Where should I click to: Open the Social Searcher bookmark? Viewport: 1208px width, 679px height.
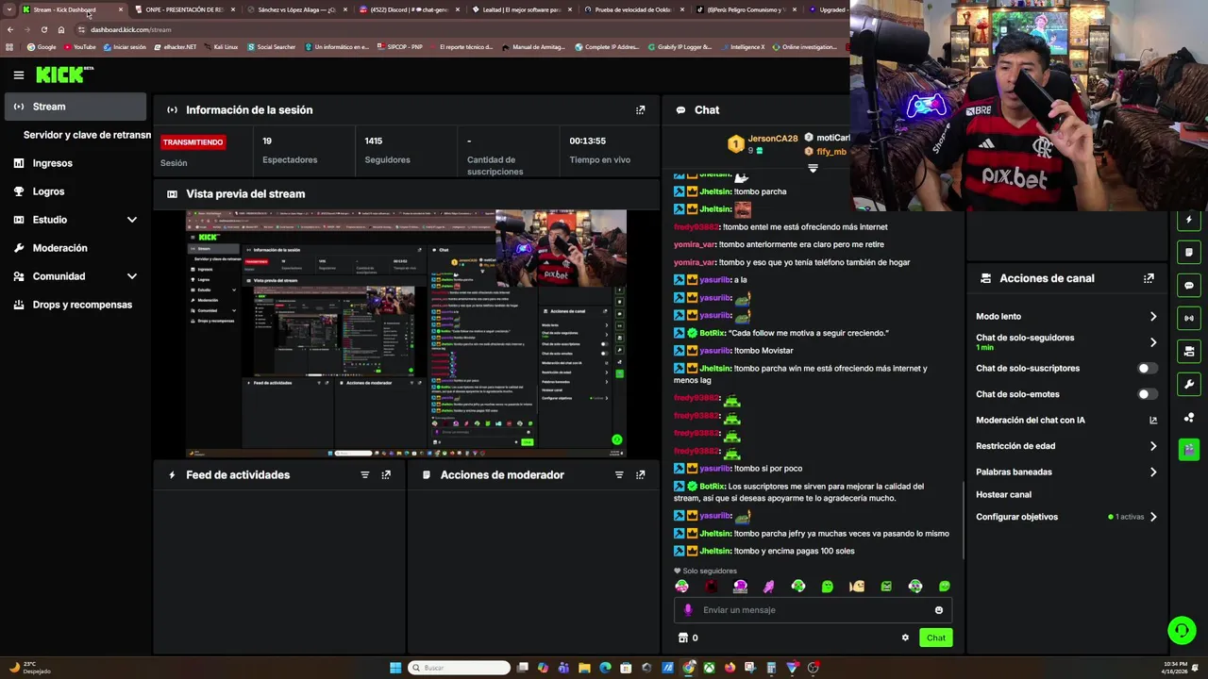point(271,46)
